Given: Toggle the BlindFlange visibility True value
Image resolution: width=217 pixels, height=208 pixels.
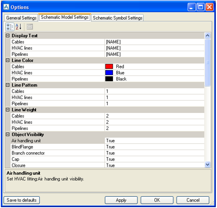Looking at the screenshot, I should 154,147.
